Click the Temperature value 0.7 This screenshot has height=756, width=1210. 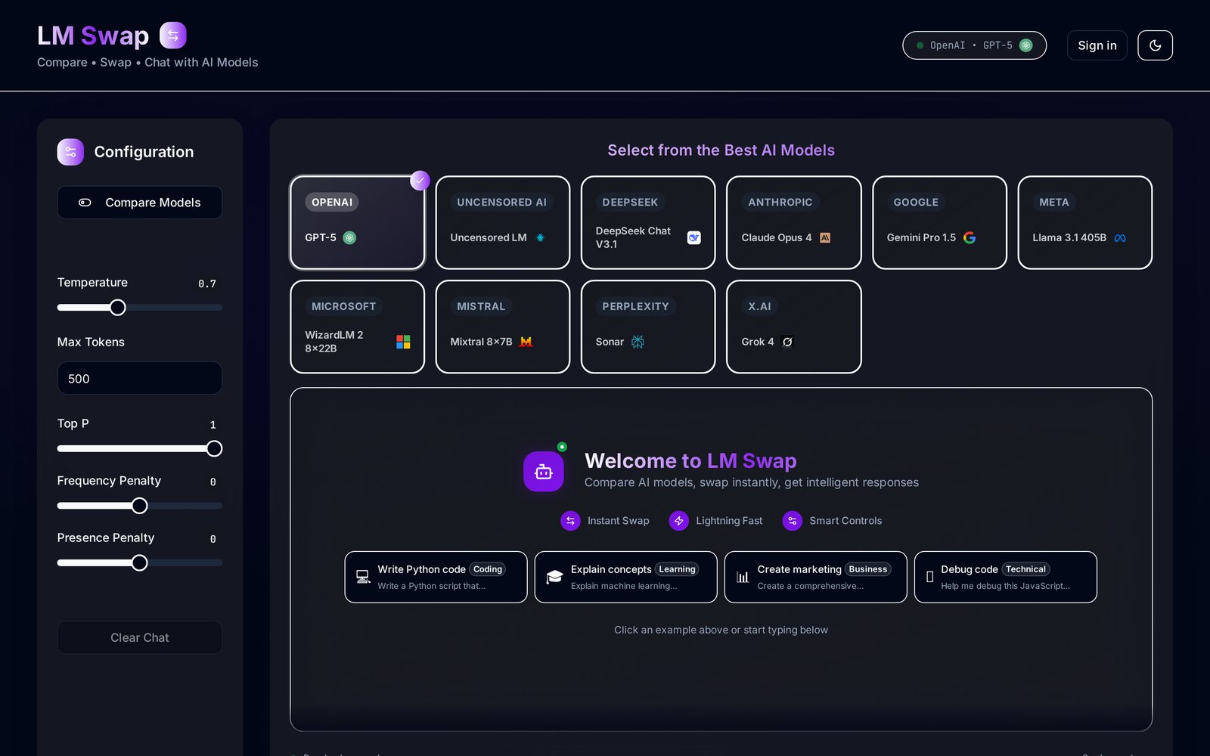[x=207, y=283]
